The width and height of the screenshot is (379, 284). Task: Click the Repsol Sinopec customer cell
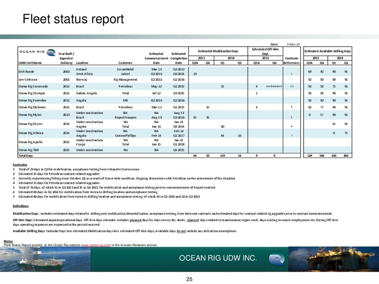click(126, 117)
